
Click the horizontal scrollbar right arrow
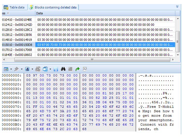(x=173, y=60)
